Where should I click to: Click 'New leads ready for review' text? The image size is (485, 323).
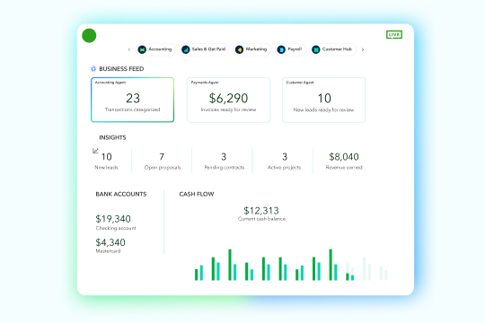click(x=323, y=109)
